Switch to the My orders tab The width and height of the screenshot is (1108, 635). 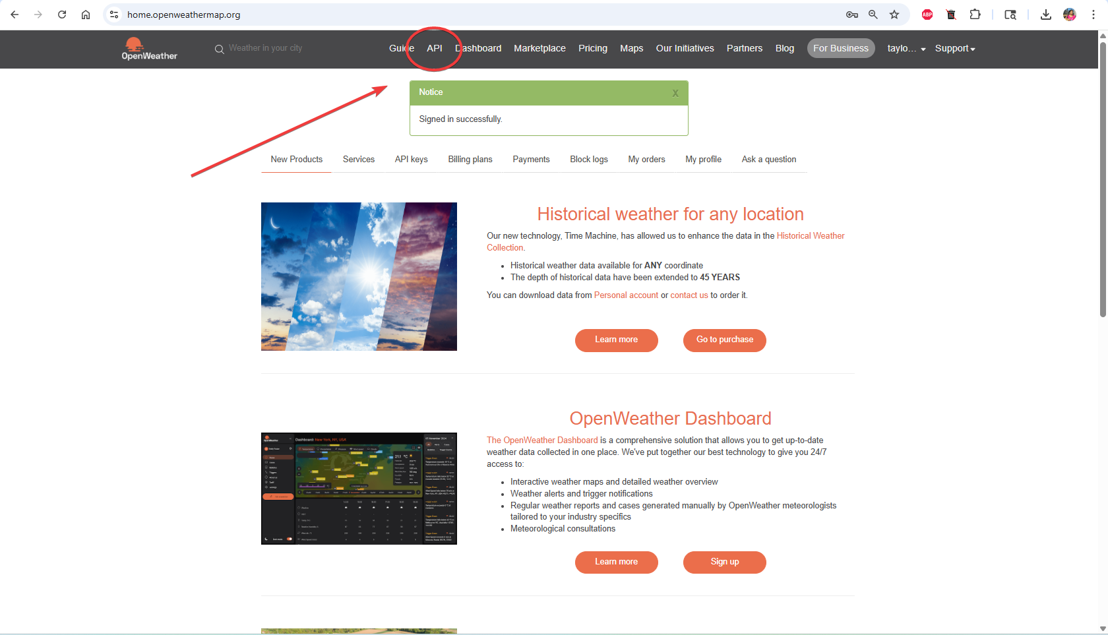646,160
